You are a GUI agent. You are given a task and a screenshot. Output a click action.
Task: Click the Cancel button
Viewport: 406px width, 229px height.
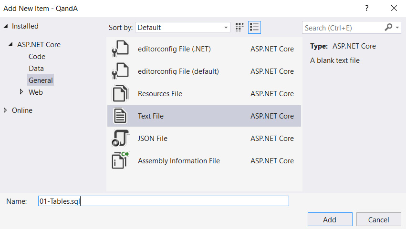378,219
